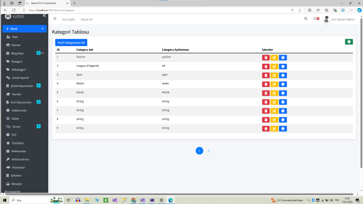Open Slider in sidebar
The image size is (363, 204).
click(x=24, y=119)
